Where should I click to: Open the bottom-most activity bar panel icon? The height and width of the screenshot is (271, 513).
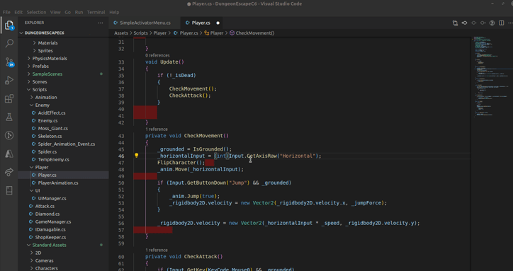(x=9, y=190)
